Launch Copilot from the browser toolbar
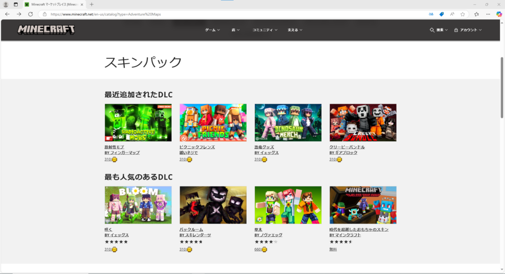This screenshot has width=505, height=274. tap(499, 14)
